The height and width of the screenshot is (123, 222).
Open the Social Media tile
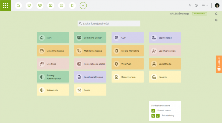pyautogui.click(x=165, y=64)
